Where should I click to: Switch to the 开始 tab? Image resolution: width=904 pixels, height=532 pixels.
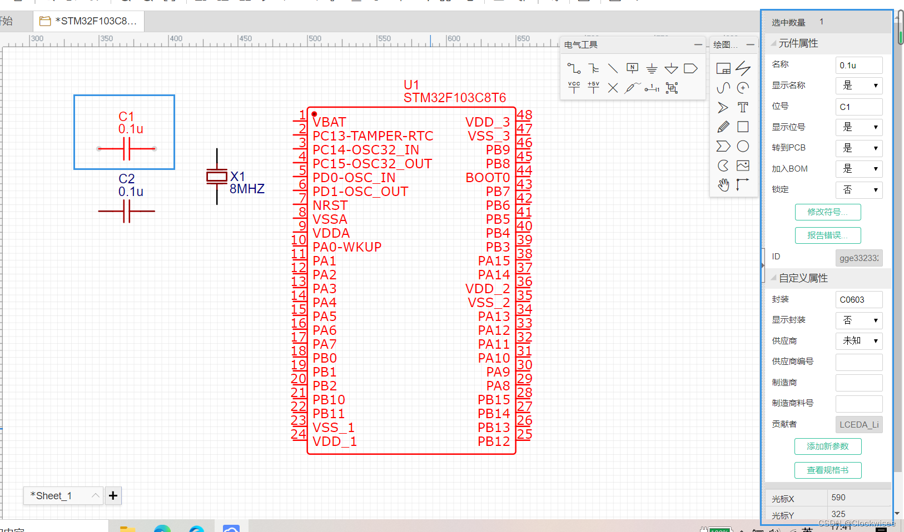7,21
